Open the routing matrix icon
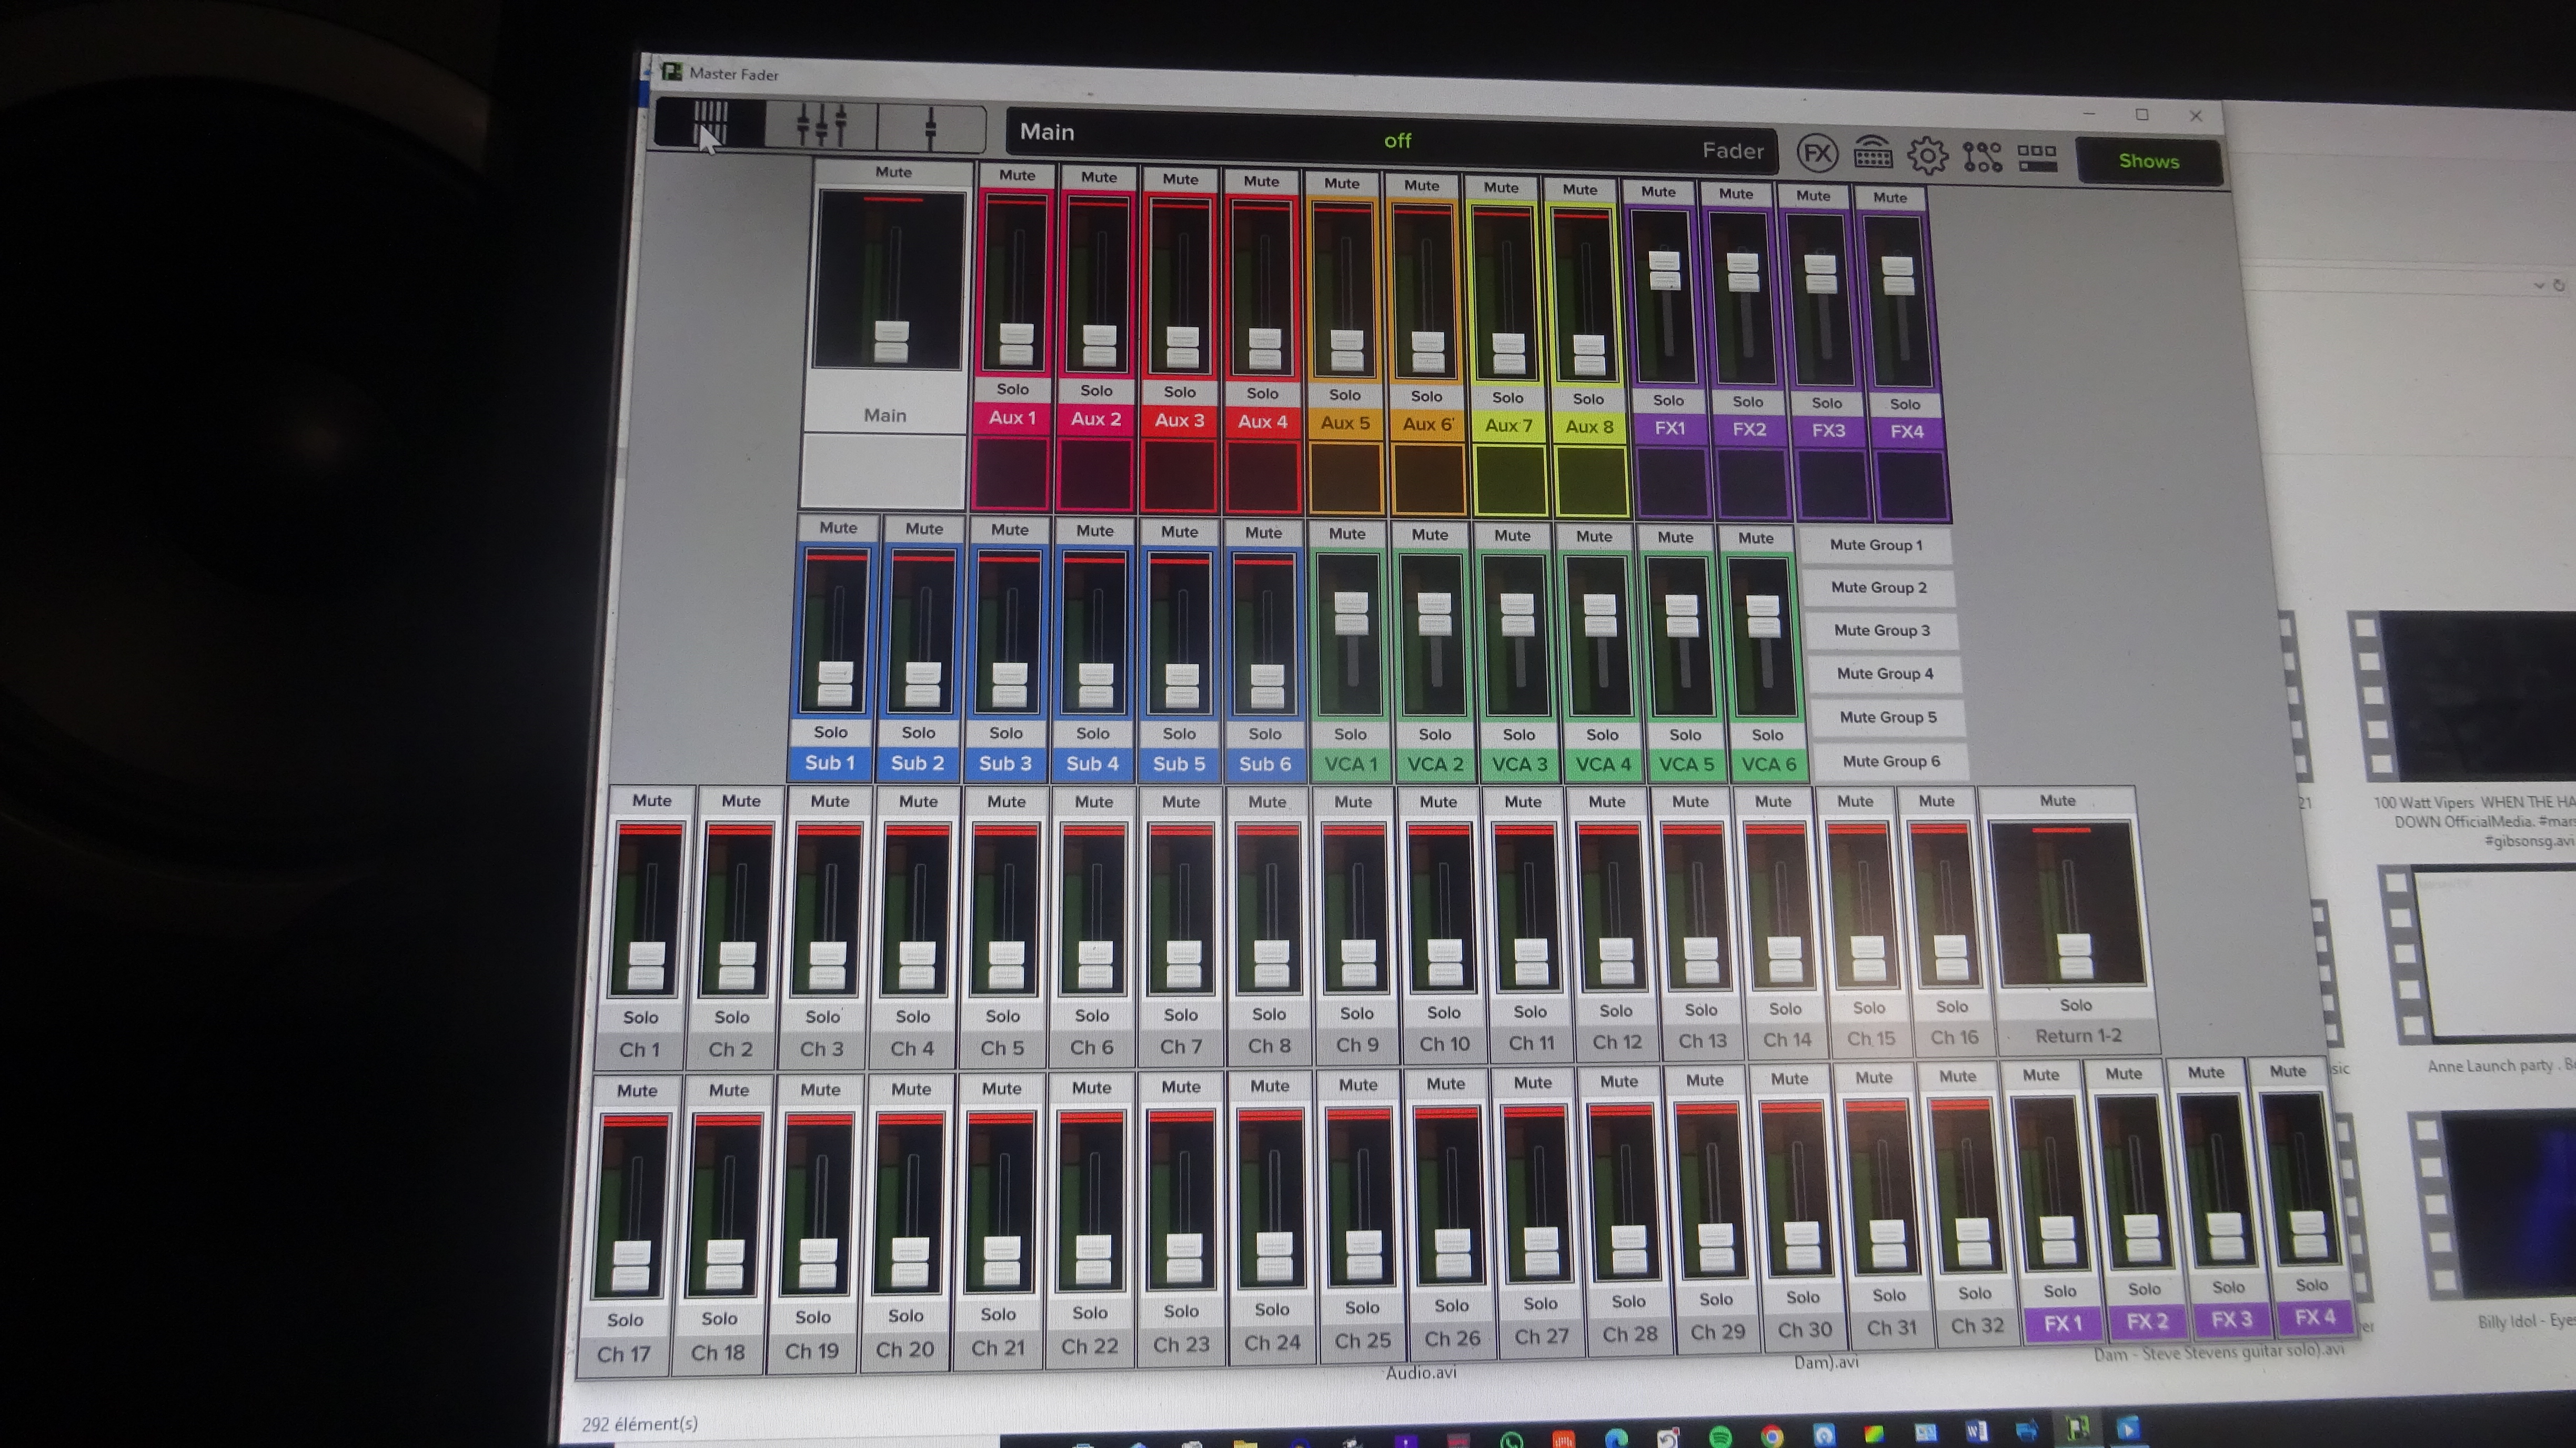Image resolution: width=2576 pixels, height=1448 pixels. pos(1982,157)
